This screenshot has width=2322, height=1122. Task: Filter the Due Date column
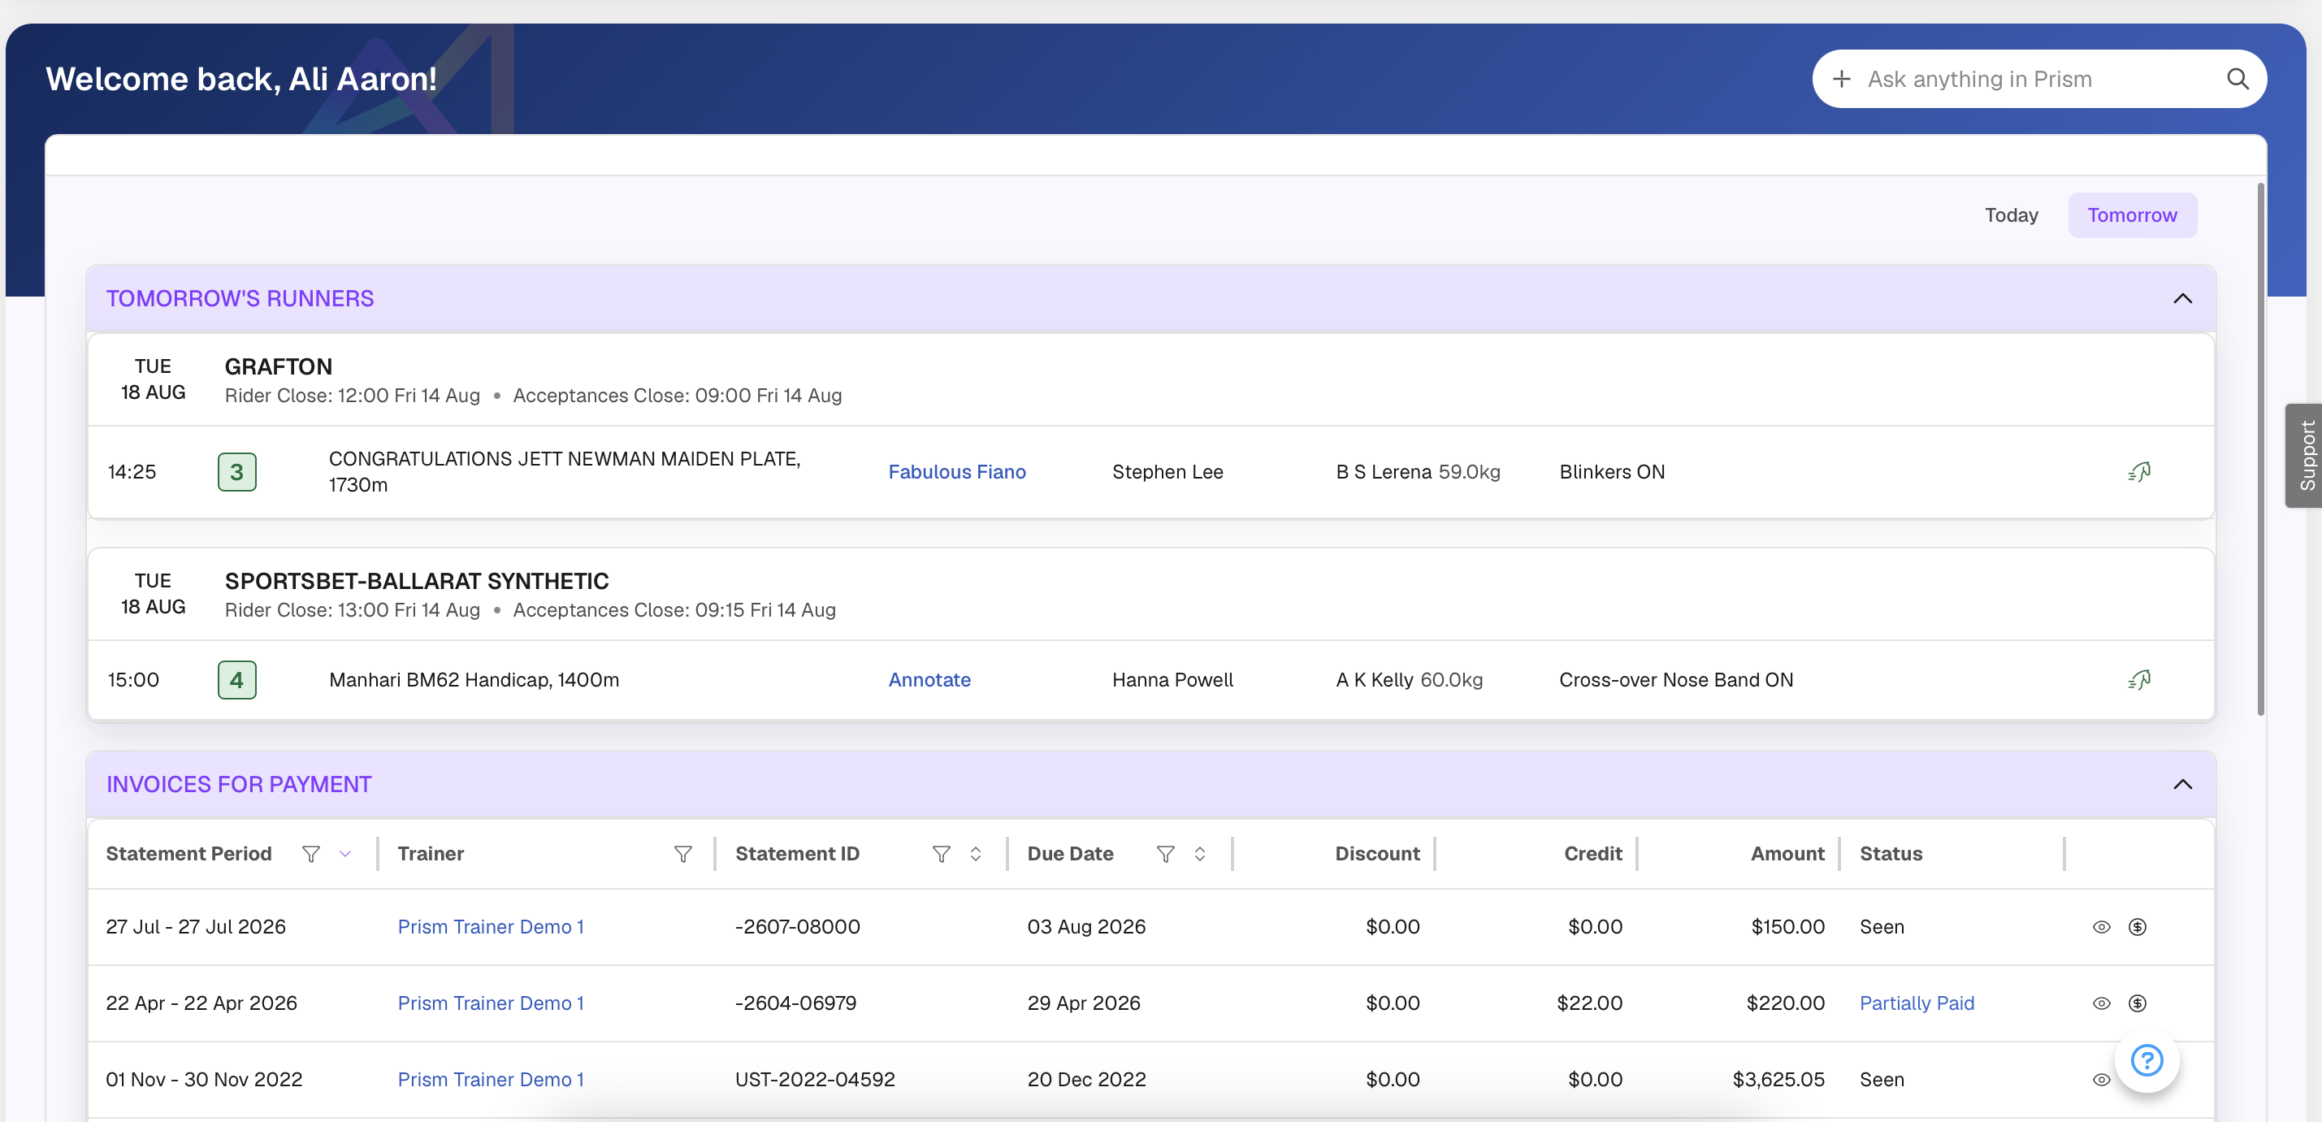point(1166,853)
